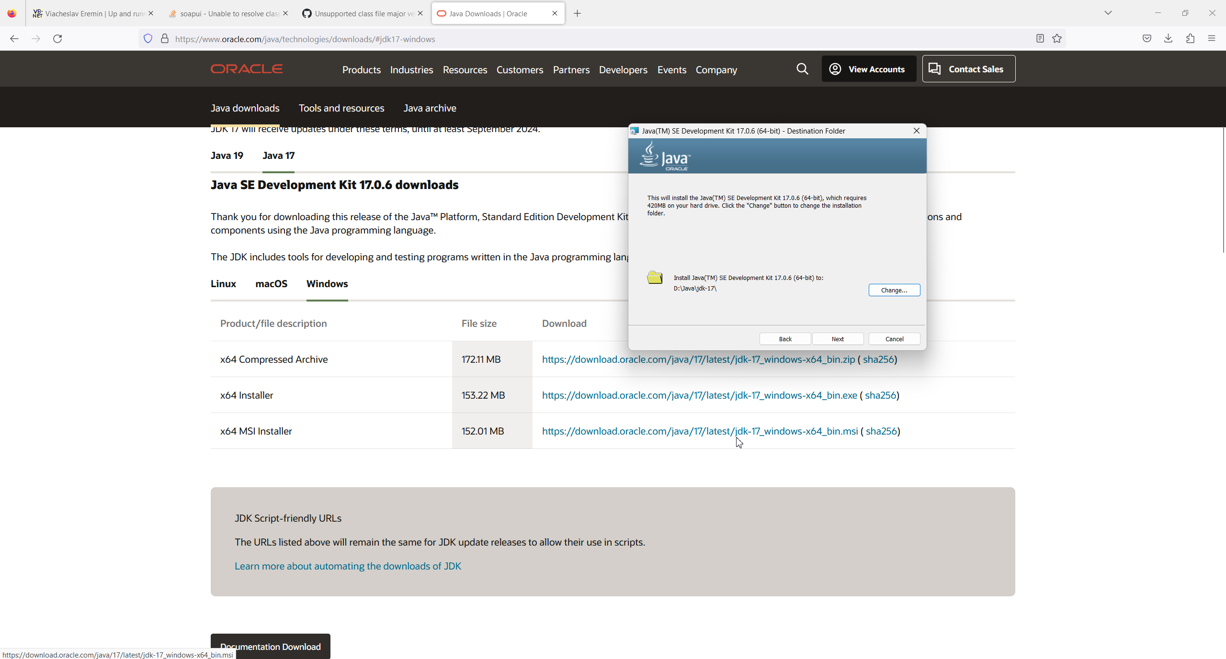Screen dimensions: 1226x659
Task: Open the Save to Pocket icon
Action: [x=1147, y=39]
